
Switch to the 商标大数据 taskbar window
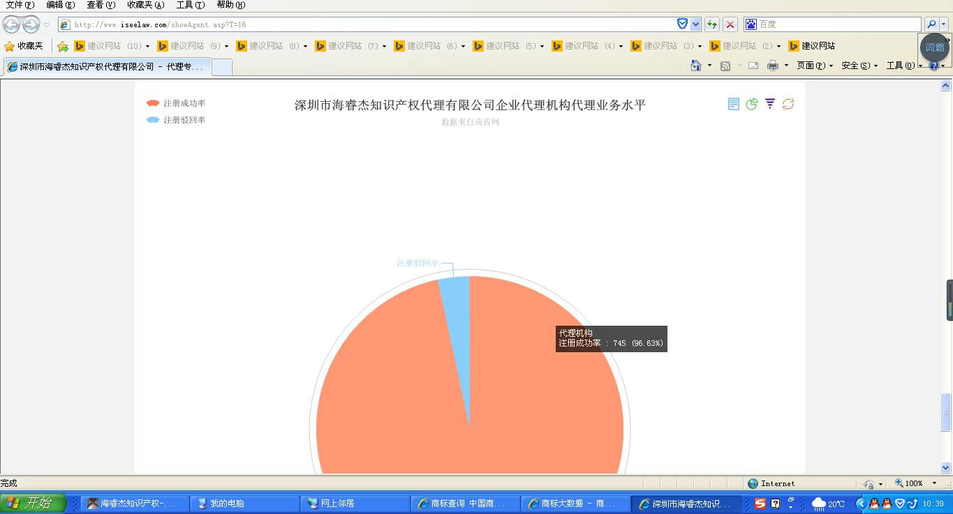[575, 504]
